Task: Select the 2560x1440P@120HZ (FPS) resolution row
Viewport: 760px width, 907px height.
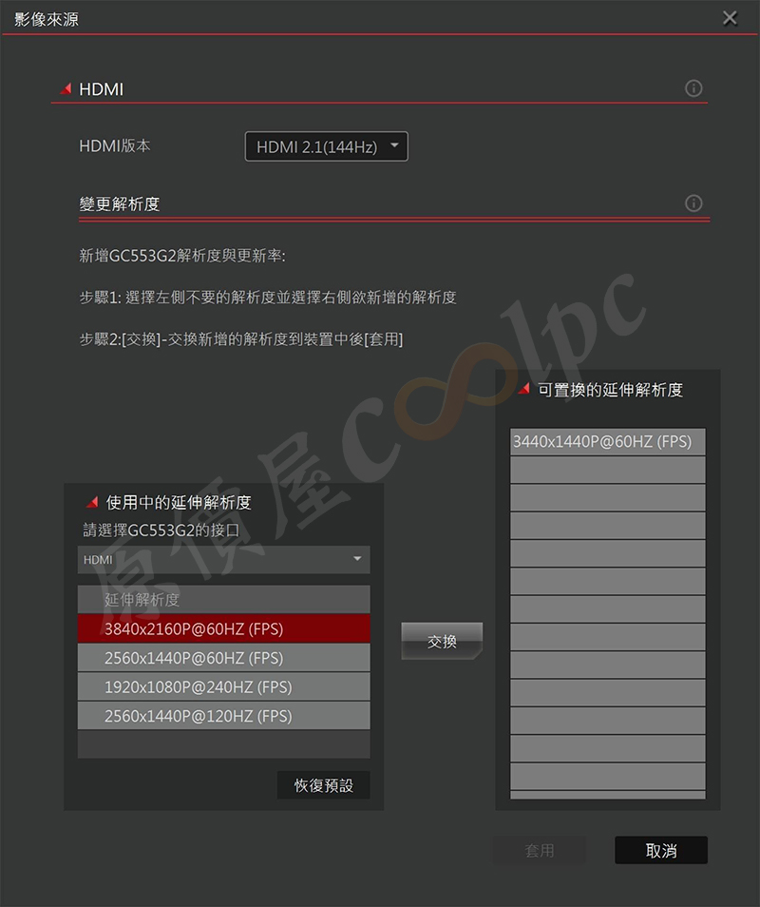Action: 223,716
